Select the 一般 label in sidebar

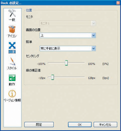click(x=12, y=20)
